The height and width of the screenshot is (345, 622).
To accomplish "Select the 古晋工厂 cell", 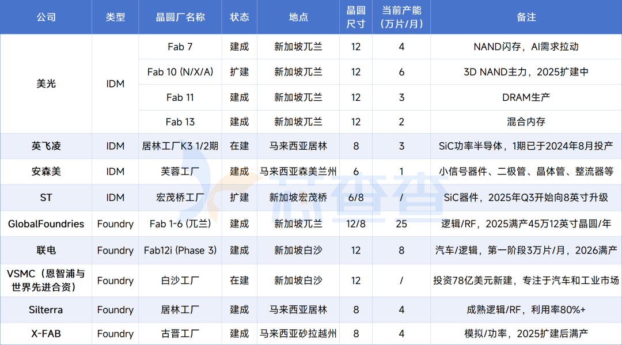I will (x=180, y=333).
